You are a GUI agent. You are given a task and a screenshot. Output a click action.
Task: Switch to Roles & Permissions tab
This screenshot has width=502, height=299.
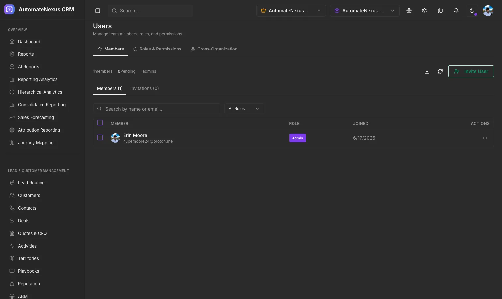pyautogui.click(x=157, y=49)
